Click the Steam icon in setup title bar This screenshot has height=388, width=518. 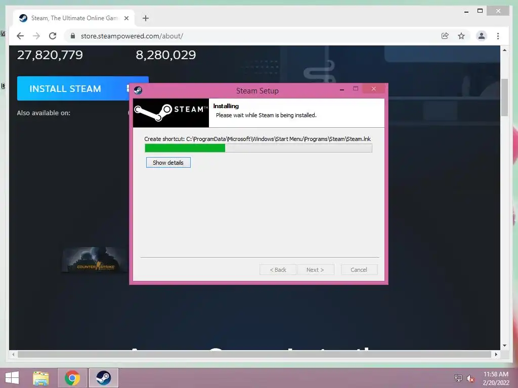tap(138, 90)
